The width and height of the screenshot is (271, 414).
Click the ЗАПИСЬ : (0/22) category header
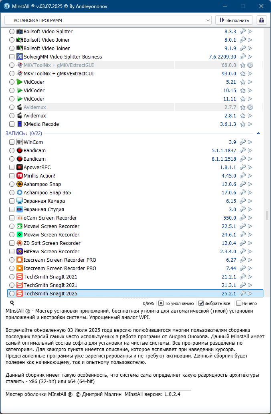pyautogui.click(x=24, y=133)
